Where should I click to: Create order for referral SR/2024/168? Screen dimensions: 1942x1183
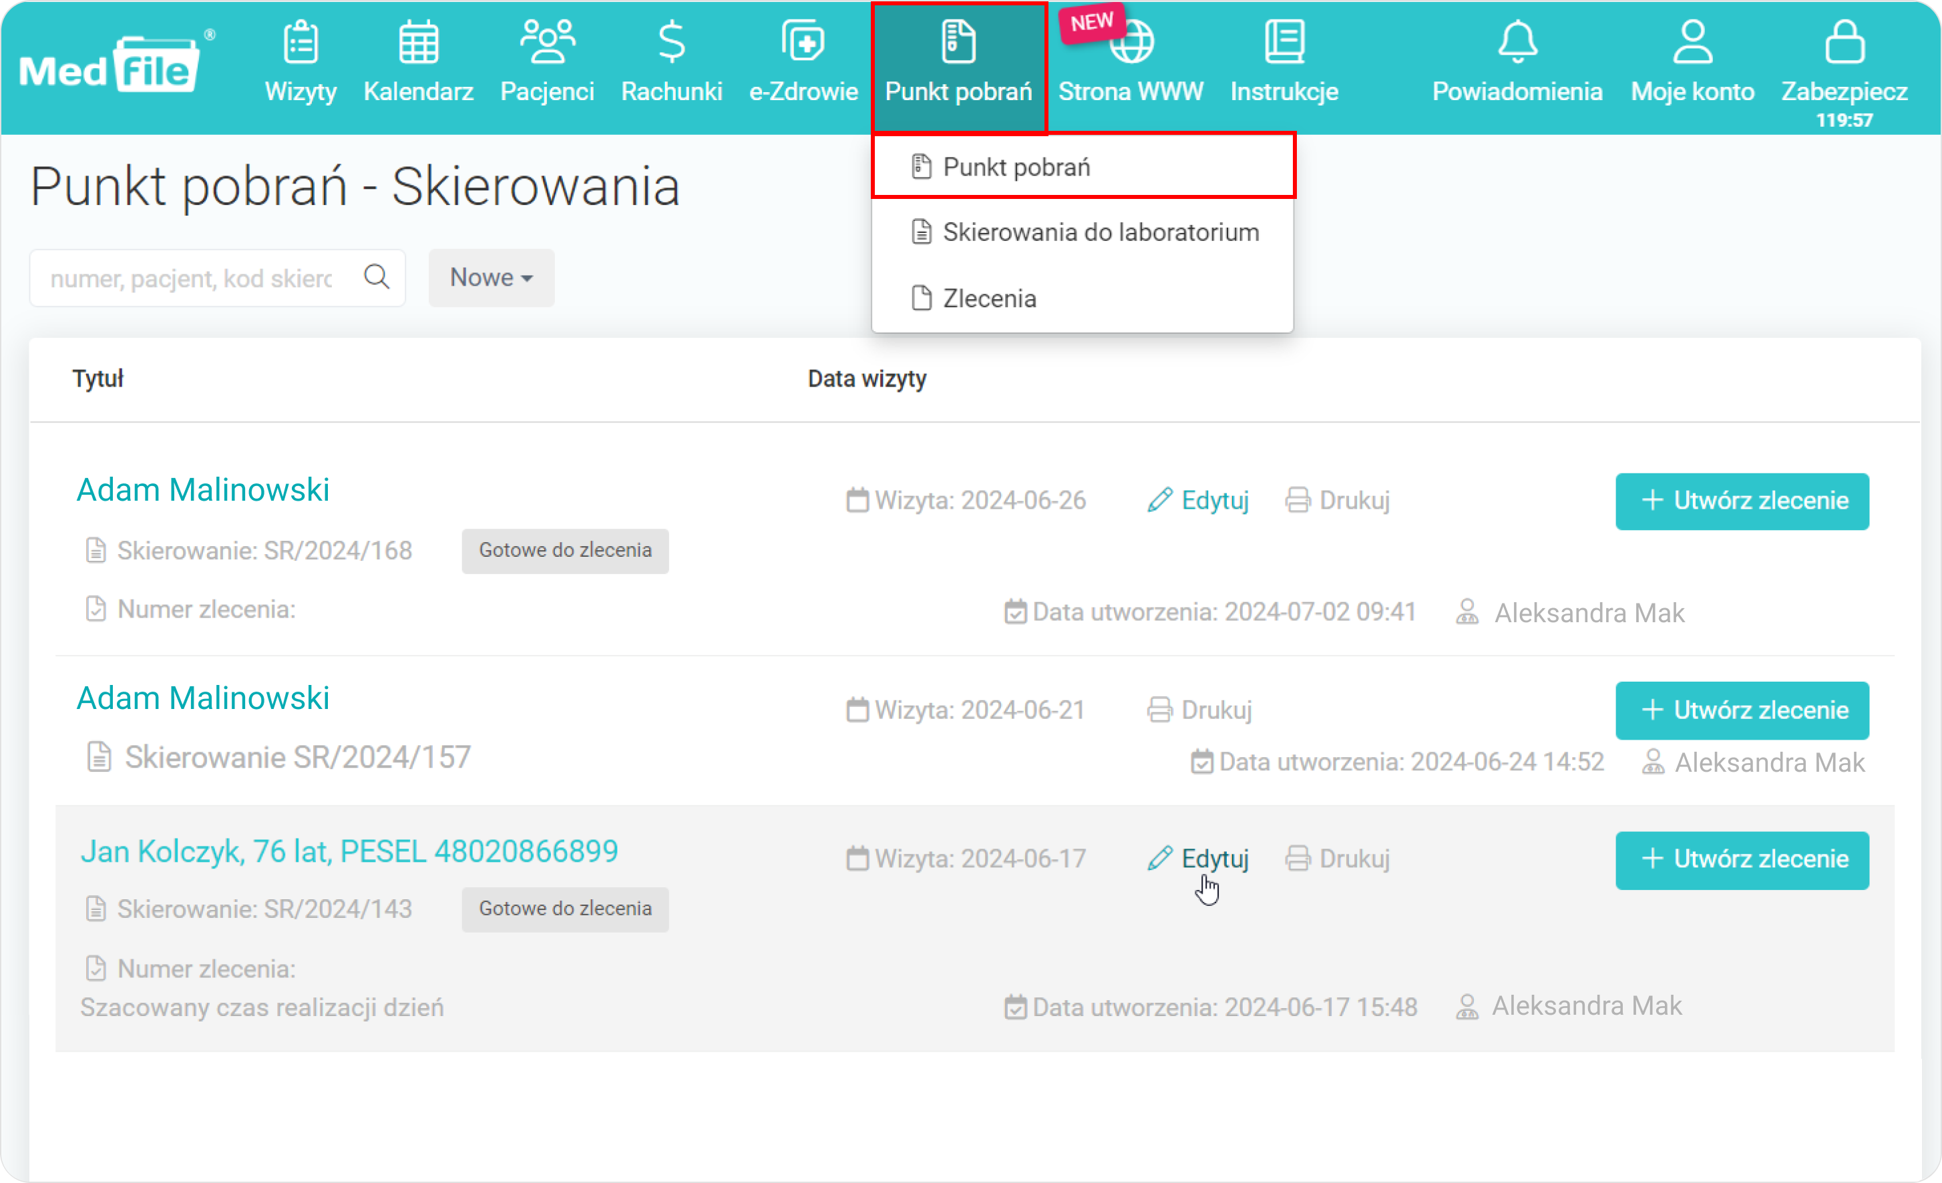tap(1742, 501)
